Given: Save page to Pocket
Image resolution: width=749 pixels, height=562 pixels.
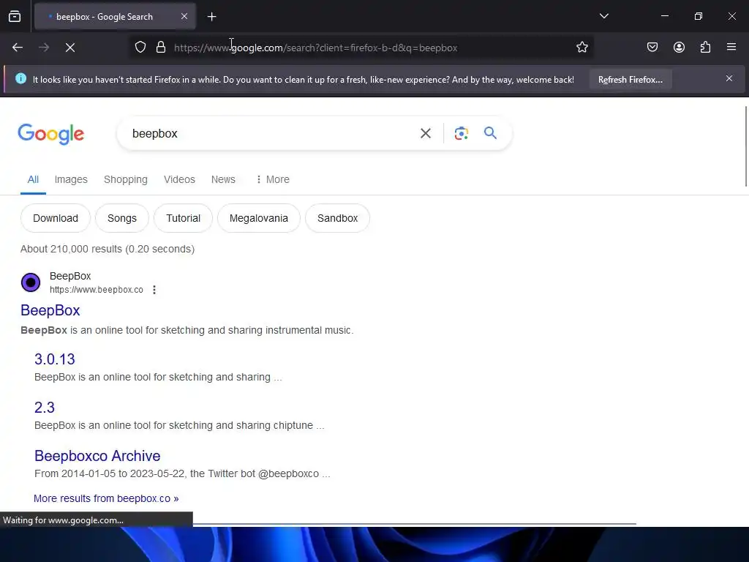Looking at the screenshot, I should (x=652, y=48).
